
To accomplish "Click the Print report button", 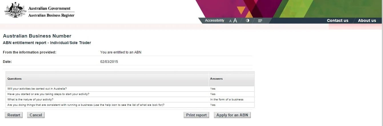I will (x=196, y=115).
